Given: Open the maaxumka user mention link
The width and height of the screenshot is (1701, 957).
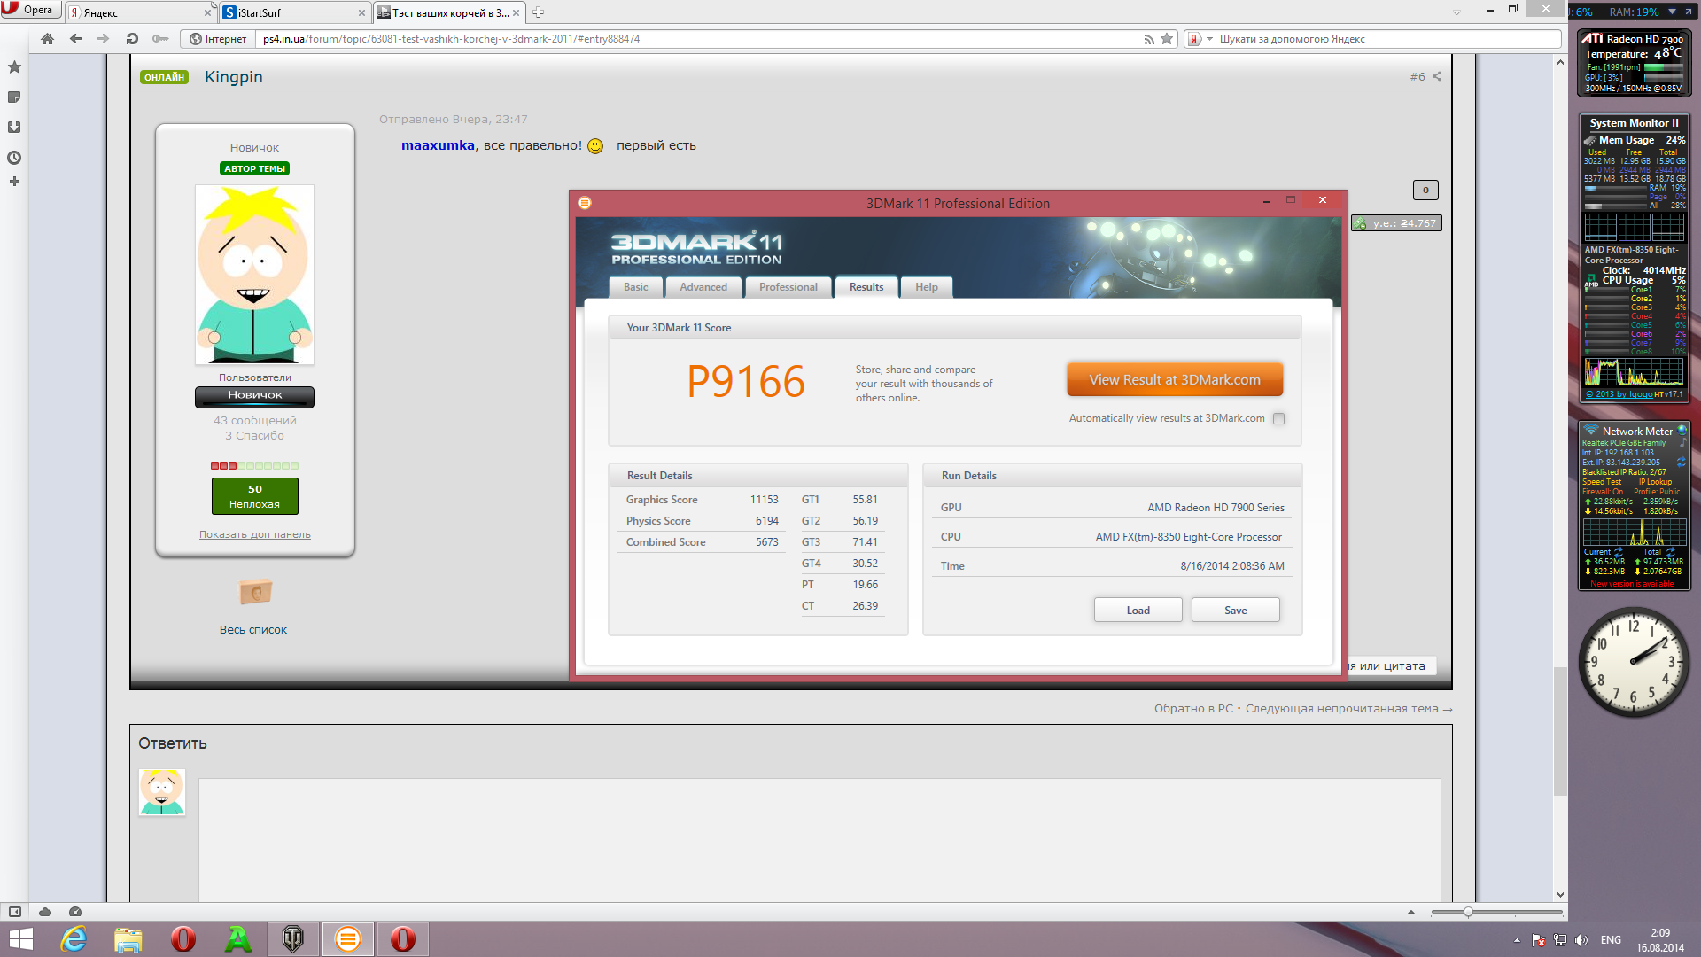Looking at the screenshot, I should (x=438, y=145).
